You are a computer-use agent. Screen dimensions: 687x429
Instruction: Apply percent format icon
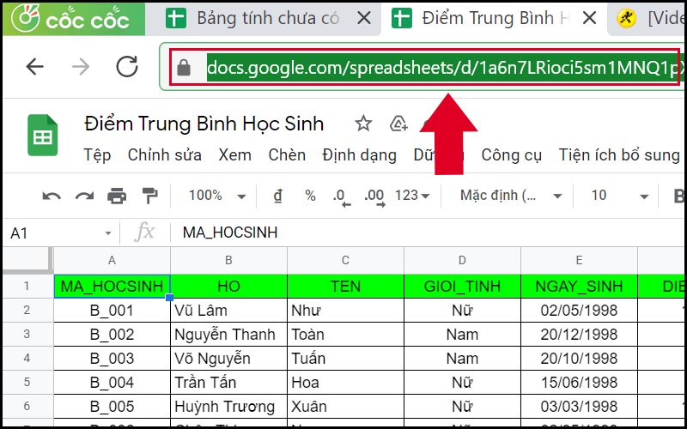pyautogui.click(x=310, y=196)
